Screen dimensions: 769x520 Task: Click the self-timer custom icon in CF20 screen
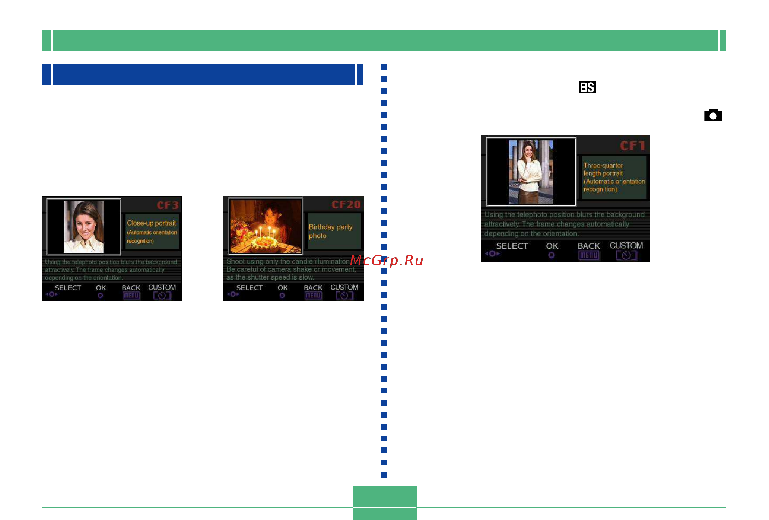coord(344,296)
